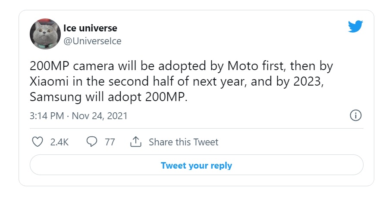Click the share upload arrow icon

(x=136, y=142)
